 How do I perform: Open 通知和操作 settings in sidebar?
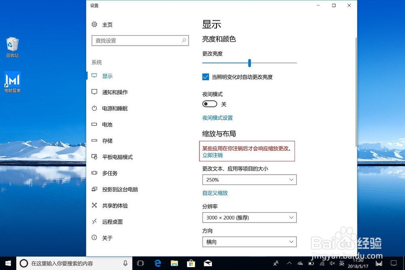click(x=114, y=92)
